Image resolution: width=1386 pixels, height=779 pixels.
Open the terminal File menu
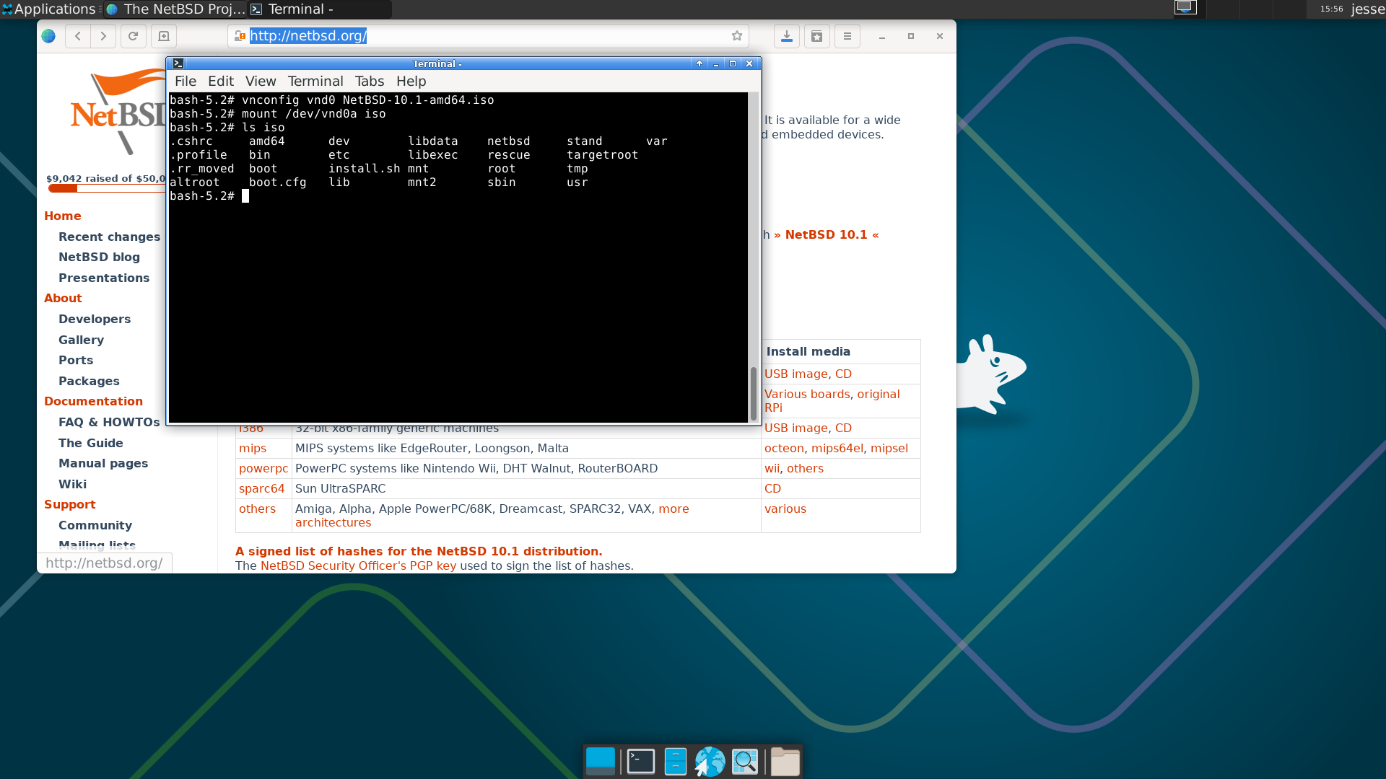pos(186,82)
